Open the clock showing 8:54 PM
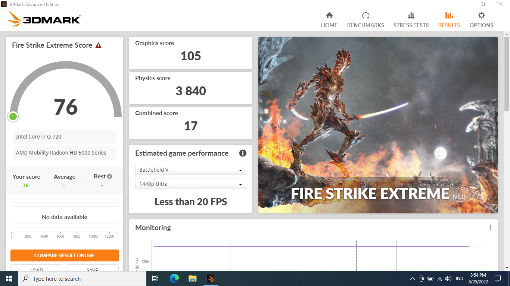510x286 pixels. pyautogui.click(x=479, y=279)
